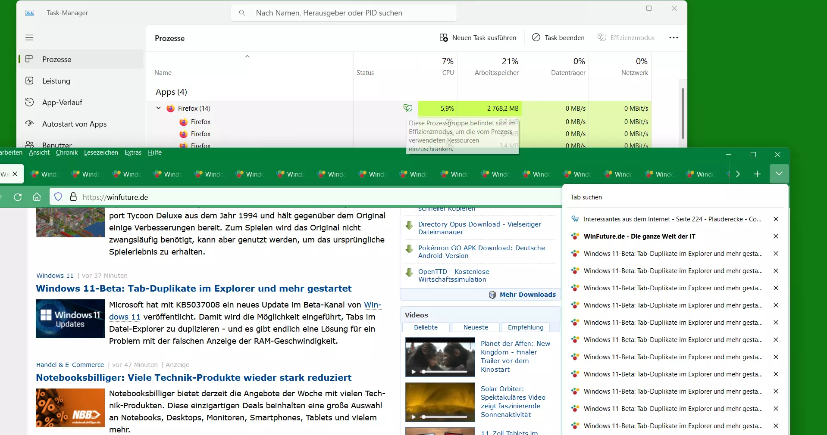Open Lesezeichen menu in Firefox

(101, 152)
